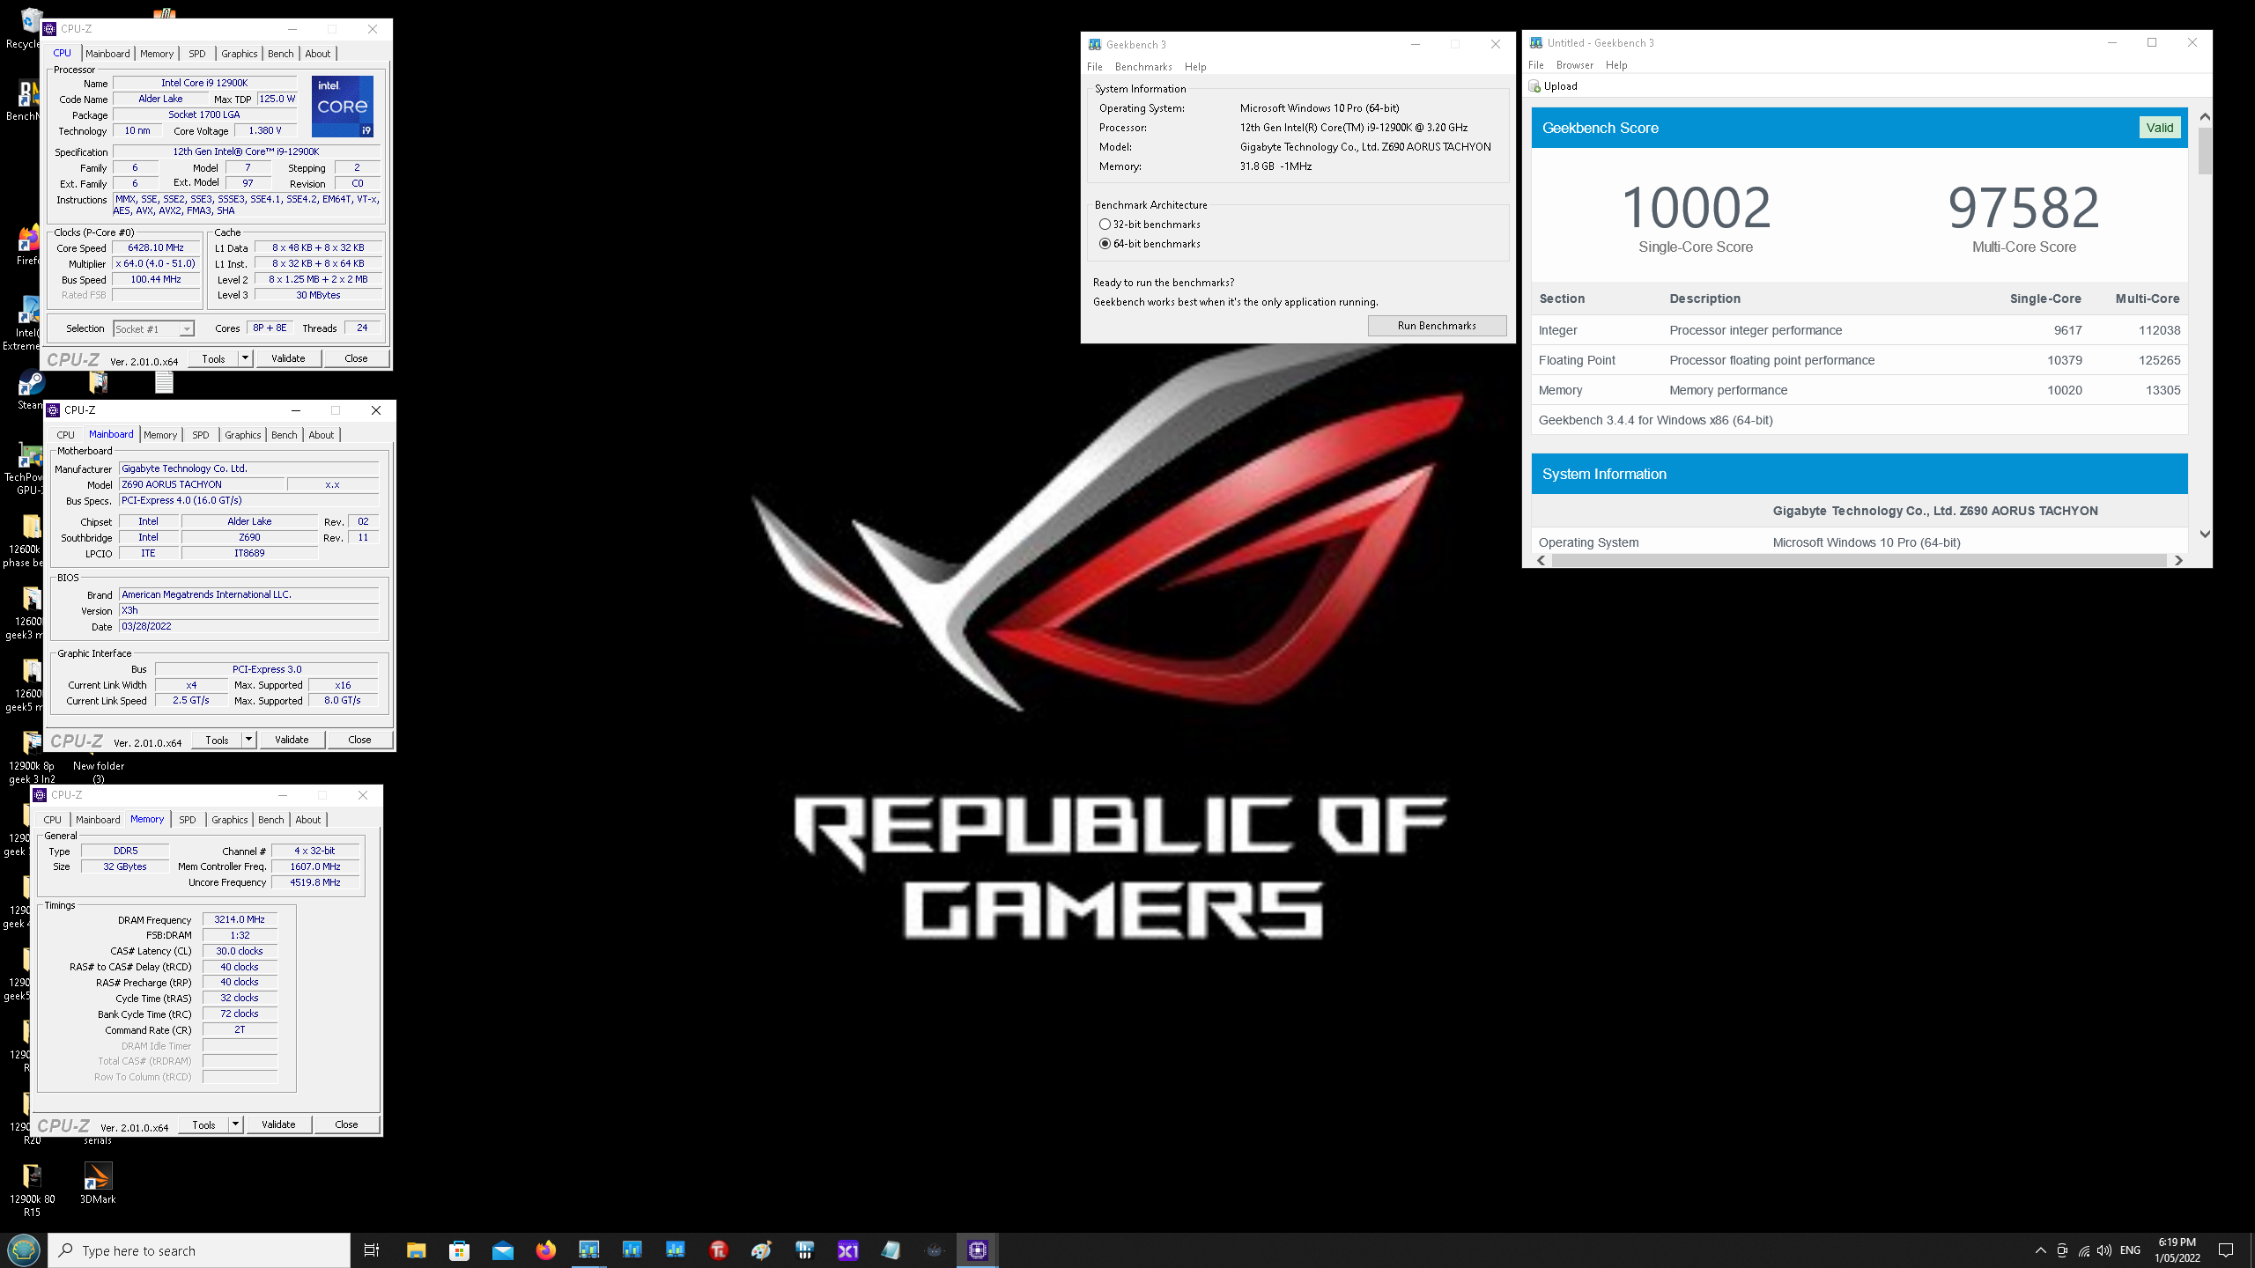
Task: Open the paint palette taskbar icon
Action: [x=762, y=1250]
